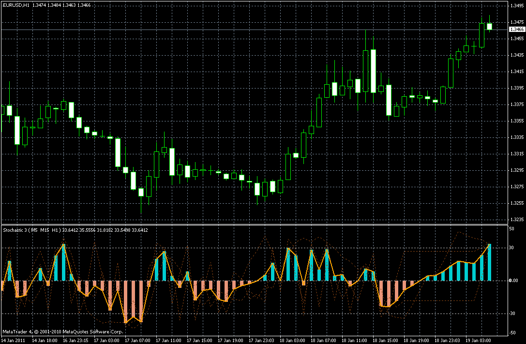Click the -50 level on indicator scale
Screen dimensions: 526x344
(x=512, y=333)
